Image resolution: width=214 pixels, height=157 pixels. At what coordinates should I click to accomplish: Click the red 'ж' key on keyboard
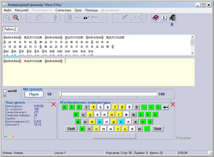pos(142,122)
